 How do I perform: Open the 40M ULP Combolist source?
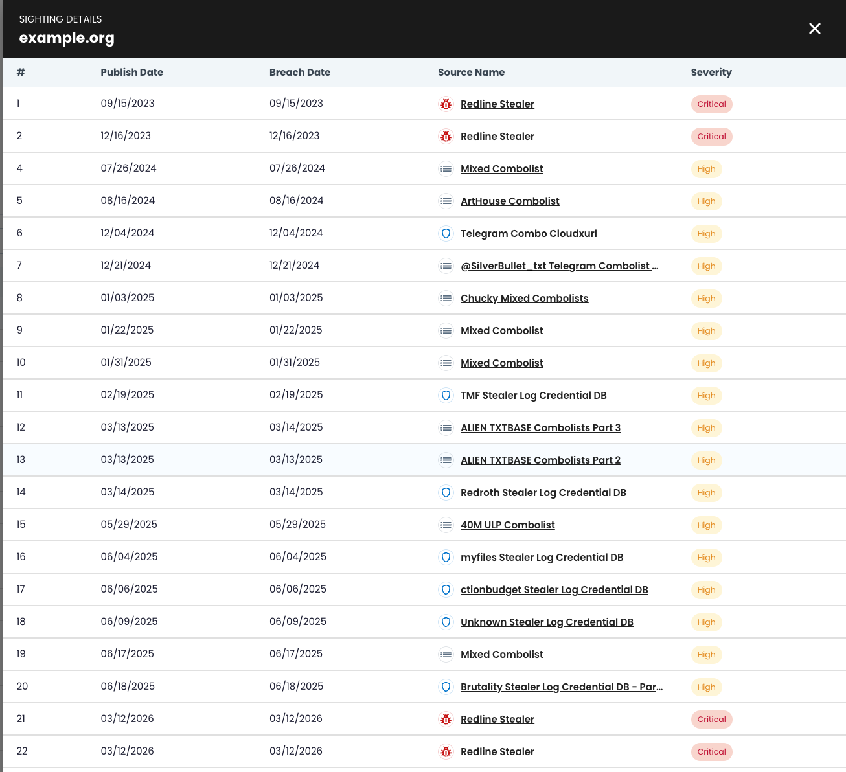pyautogui.click(x=508, y=525)
